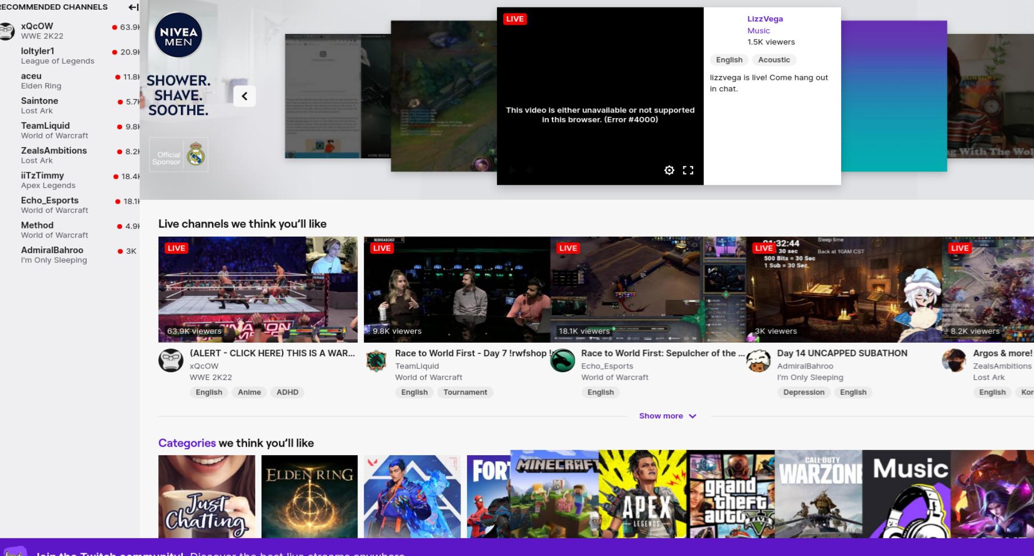Screen dimensions: 1034x556
Task: Open the Music category link
Action: 758,31
